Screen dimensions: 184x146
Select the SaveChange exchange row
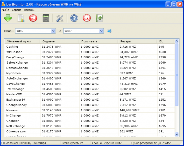point(89,84)
